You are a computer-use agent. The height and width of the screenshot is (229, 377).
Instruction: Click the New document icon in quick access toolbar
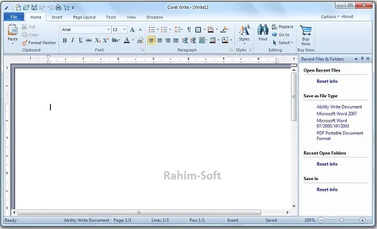(18, 8)
